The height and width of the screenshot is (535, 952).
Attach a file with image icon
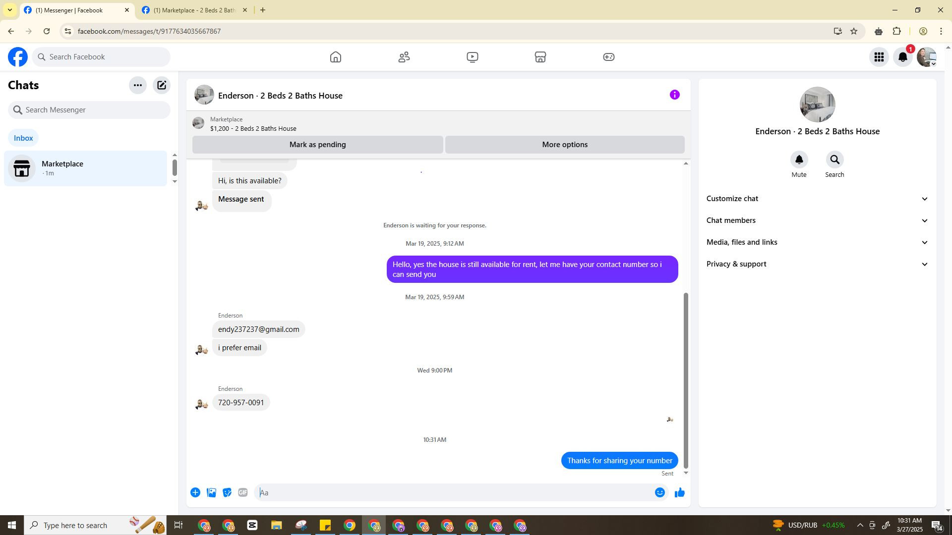[211, 492]
